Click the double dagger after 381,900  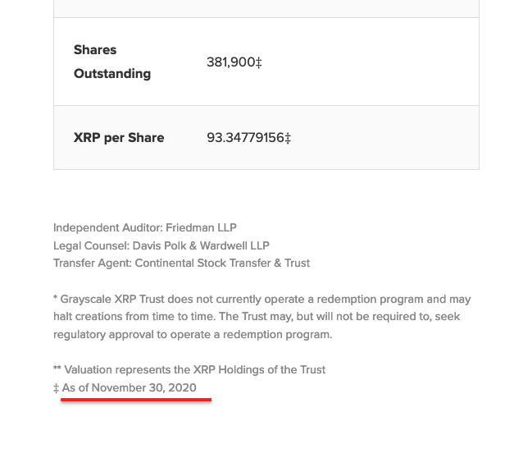(x=259, y=62)
